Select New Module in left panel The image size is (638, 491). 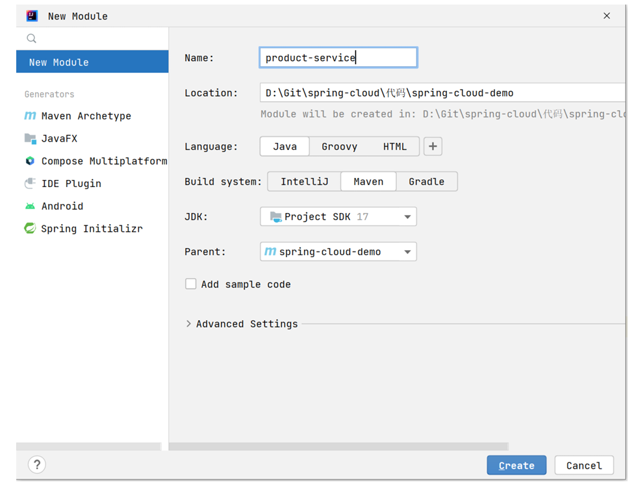(92, 62)
